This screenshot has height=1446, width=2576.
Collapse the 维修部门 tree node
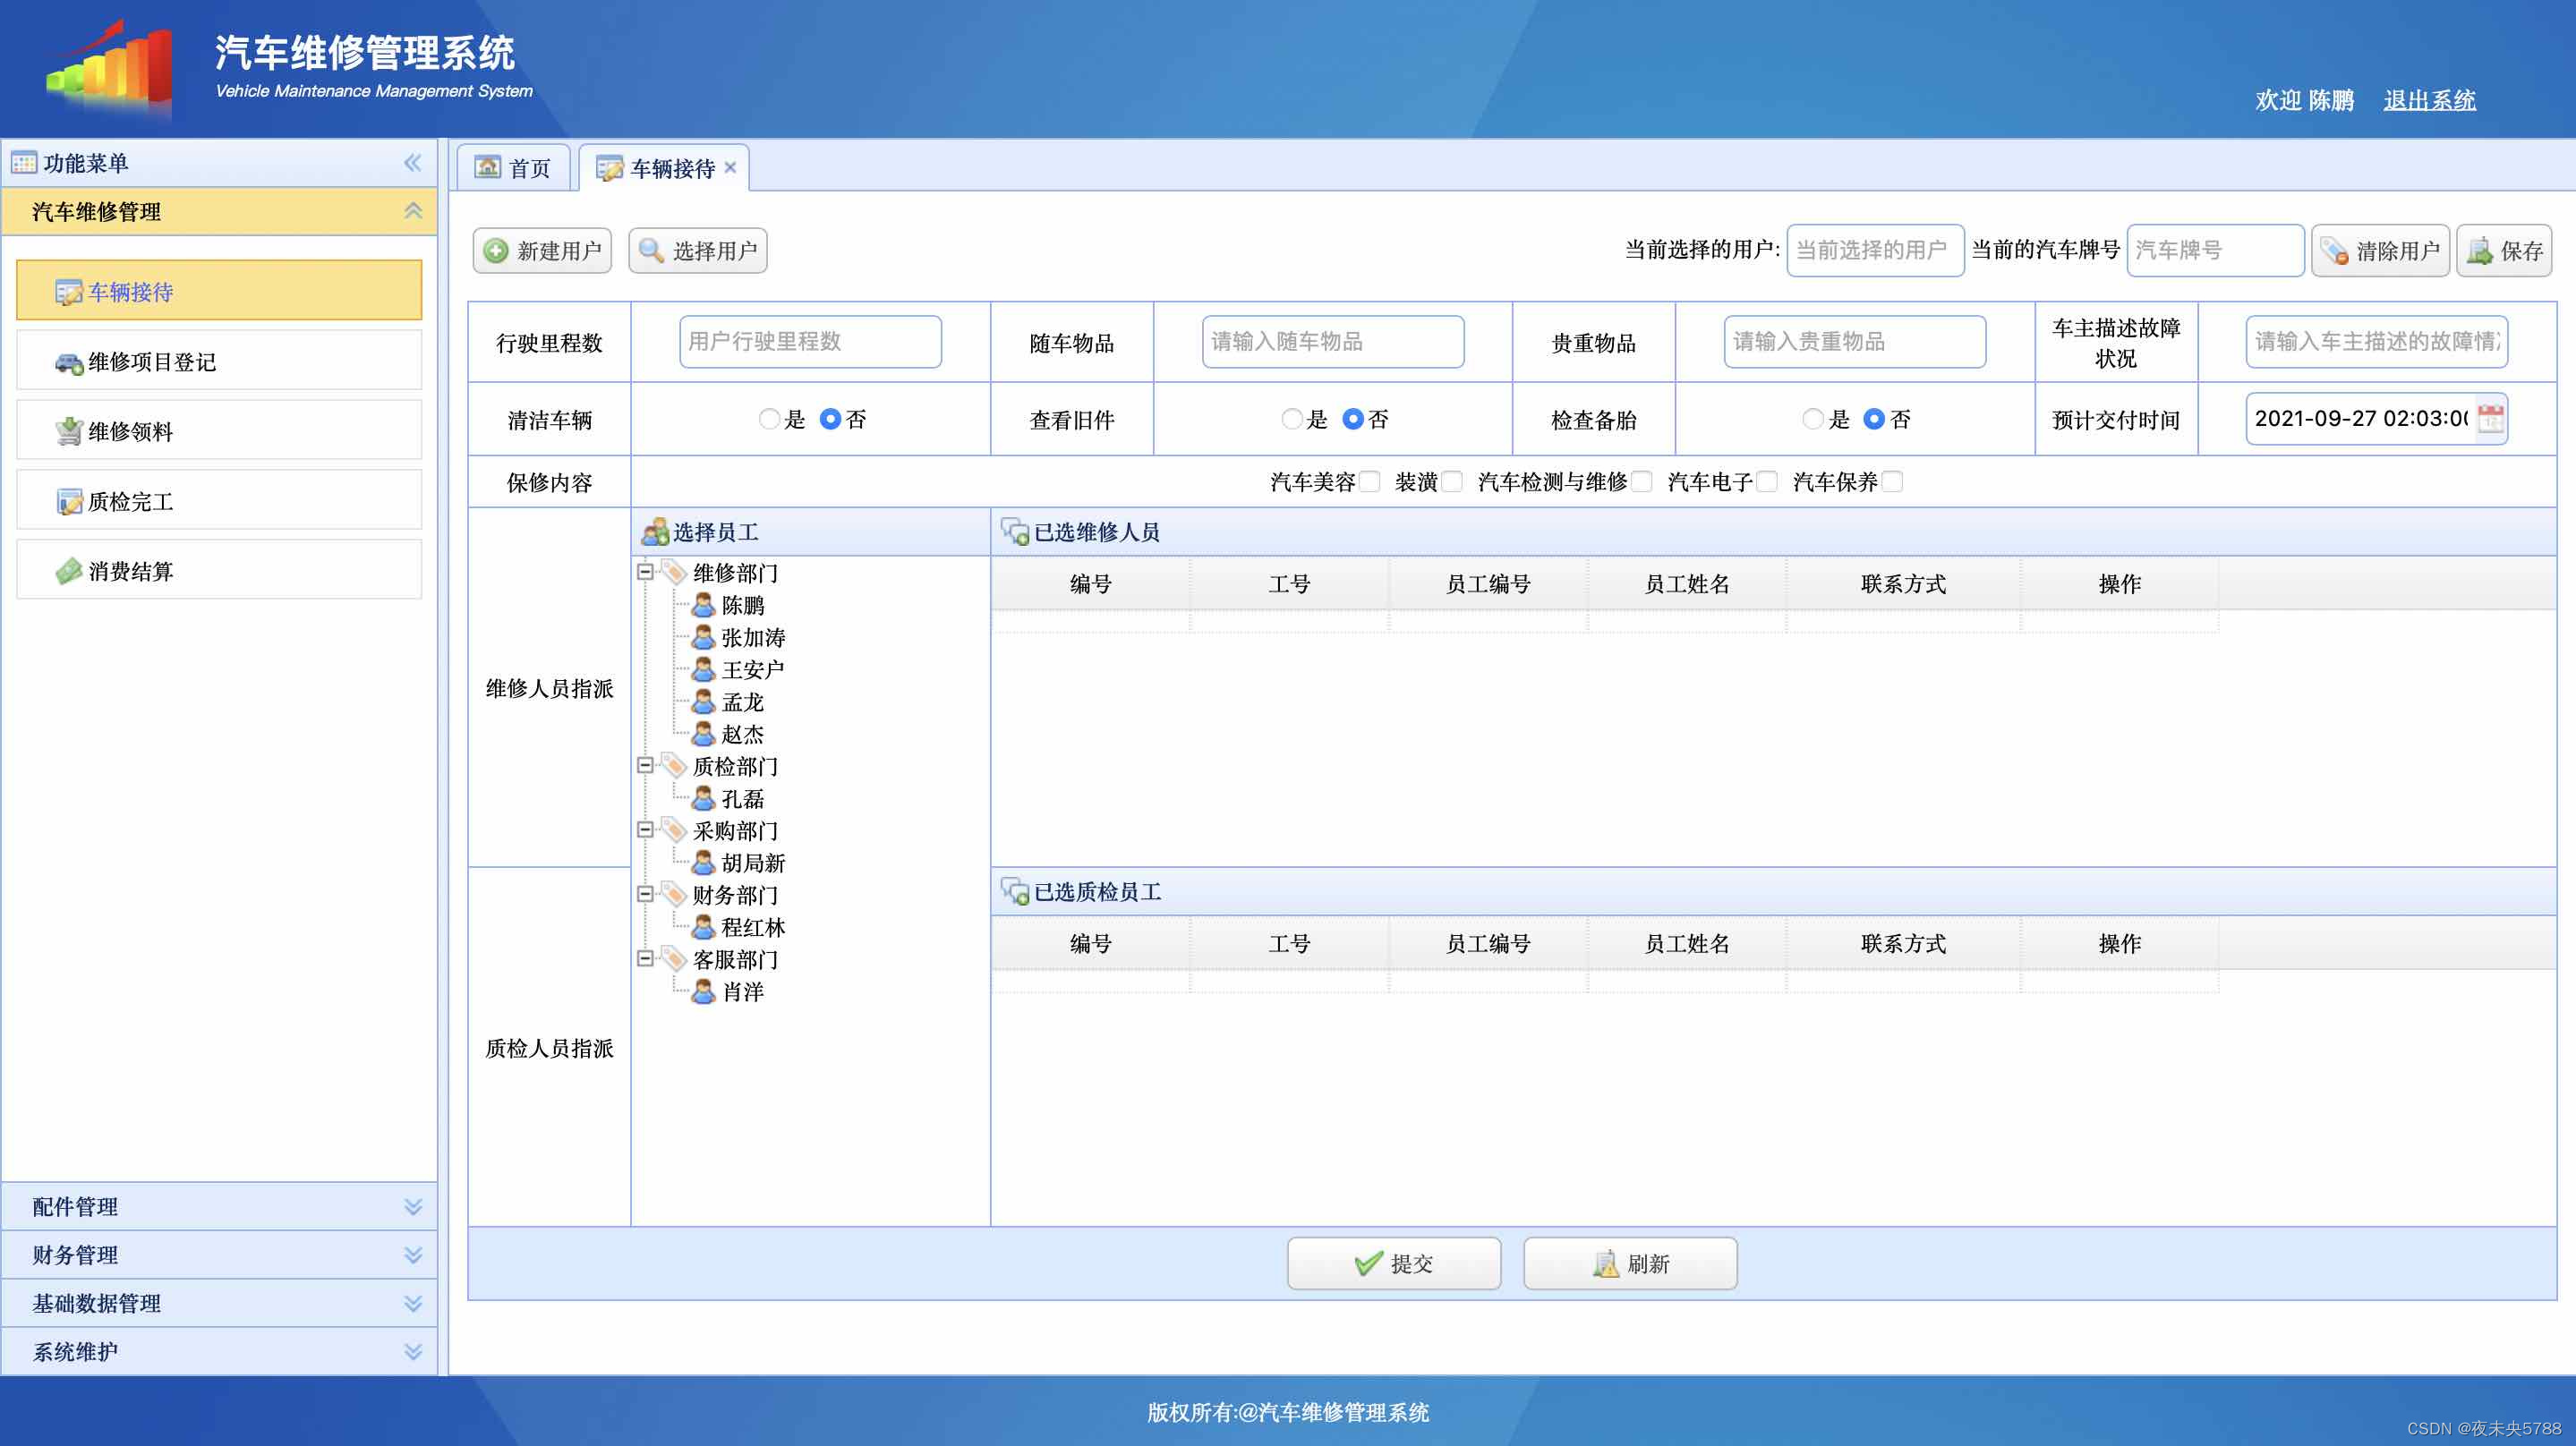(645, 572)
